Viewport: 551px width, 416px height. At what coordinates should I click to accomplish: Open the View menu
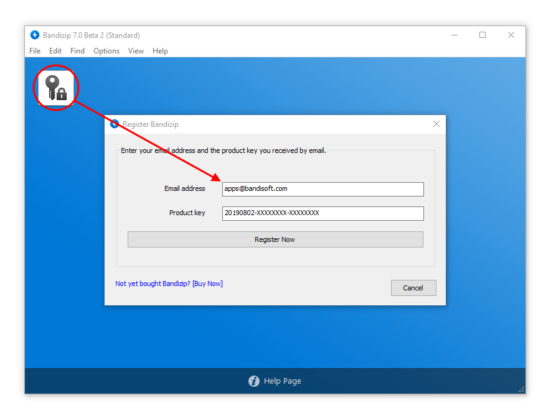[x=136, y=51]
